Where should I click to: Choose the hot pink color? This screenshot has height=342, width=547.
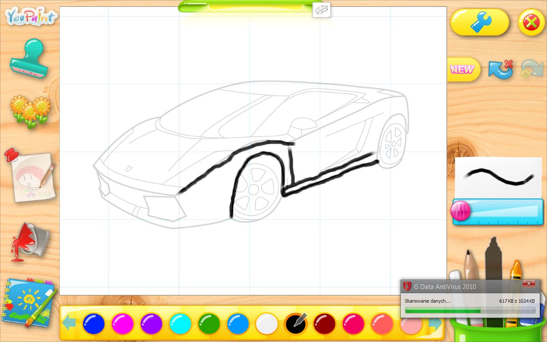coord(353,324)
